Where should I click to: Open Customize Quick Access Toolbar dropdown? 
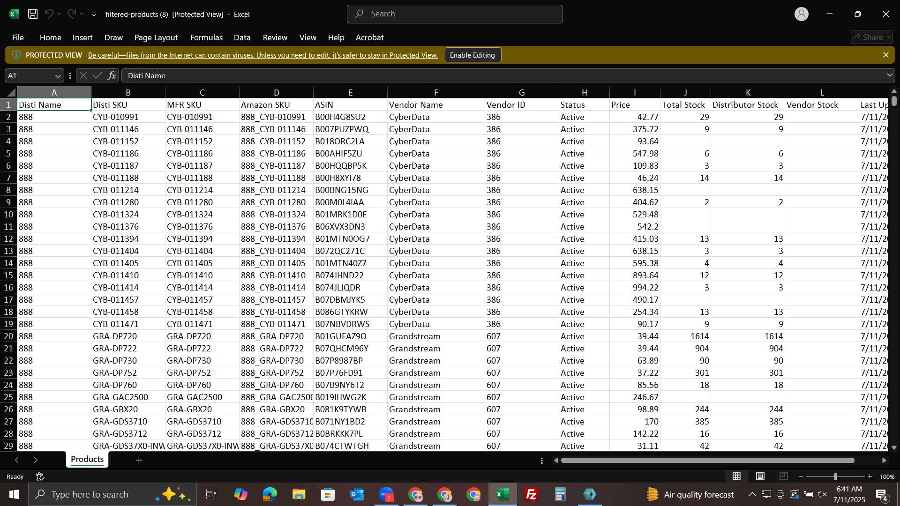[x=94, y=15]
